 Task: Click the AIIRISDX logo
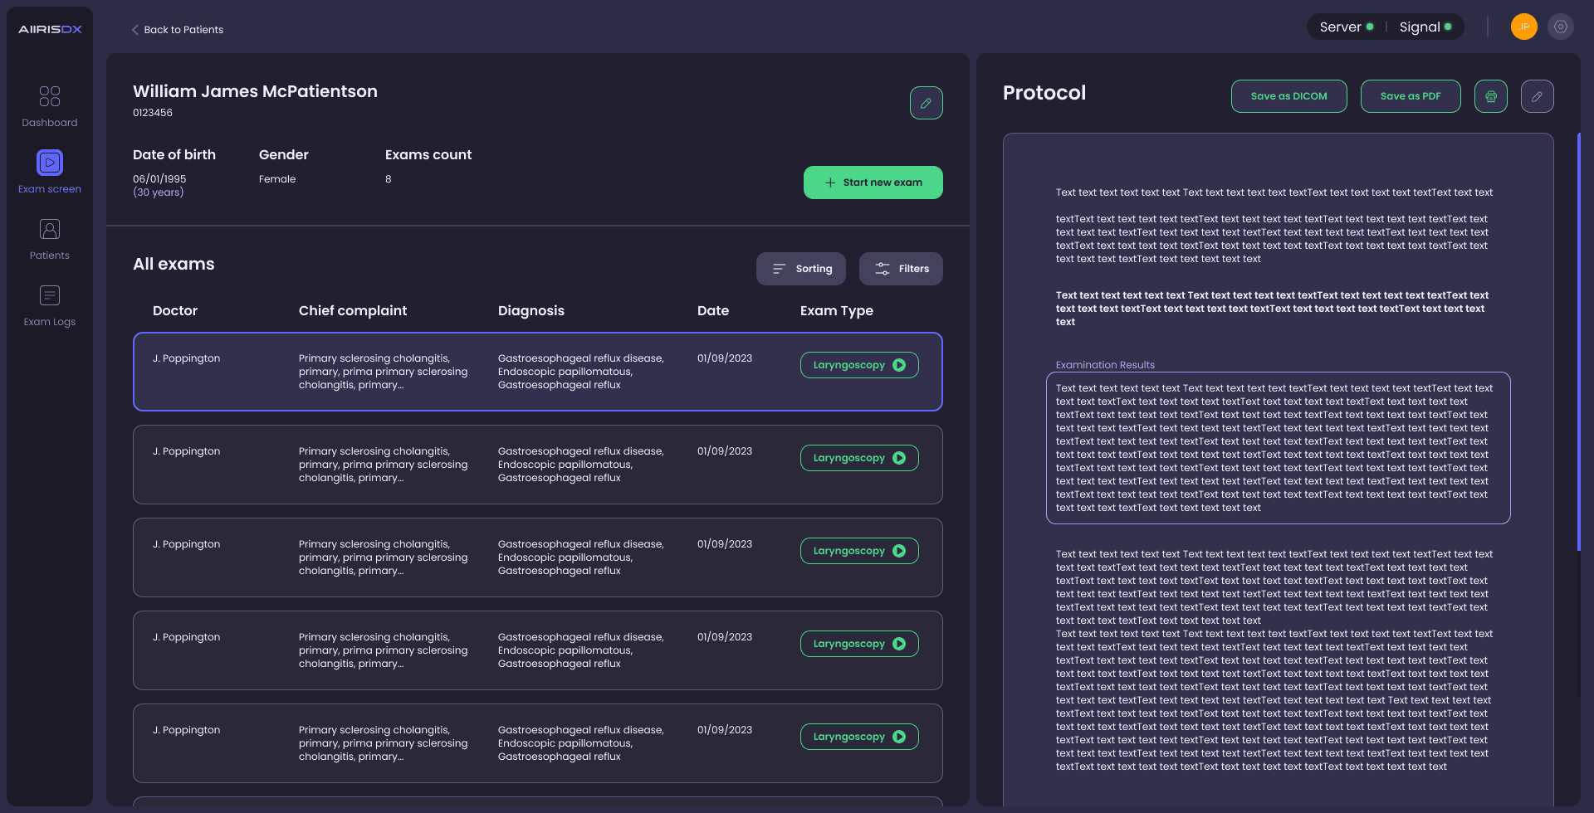[50, 29]
